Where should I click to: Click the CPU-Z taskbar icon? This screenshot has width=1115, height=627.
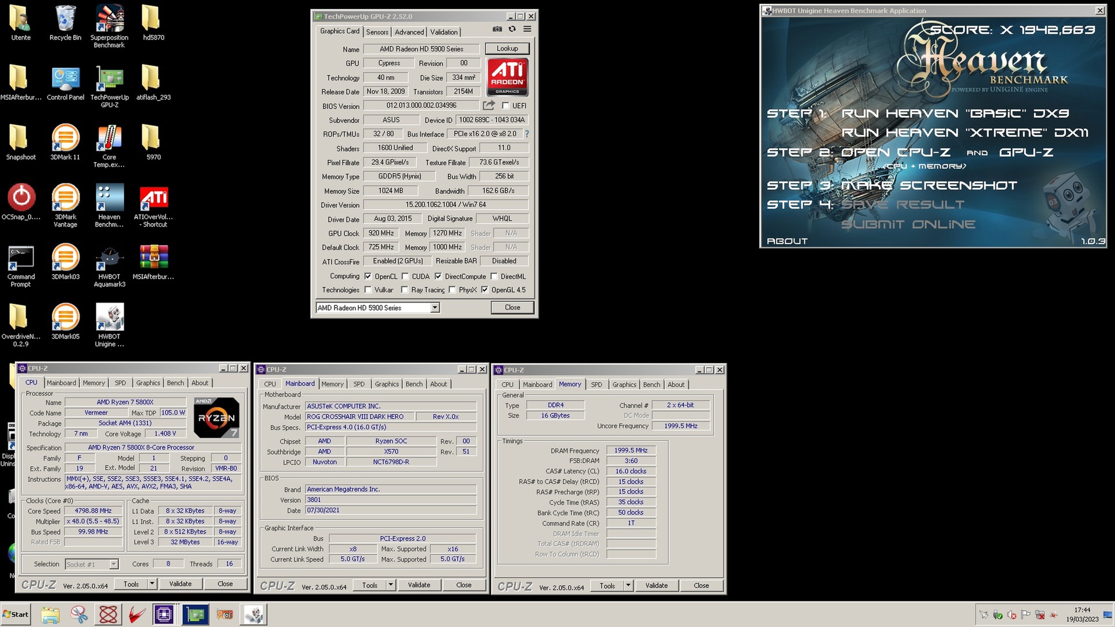point(164,614)
